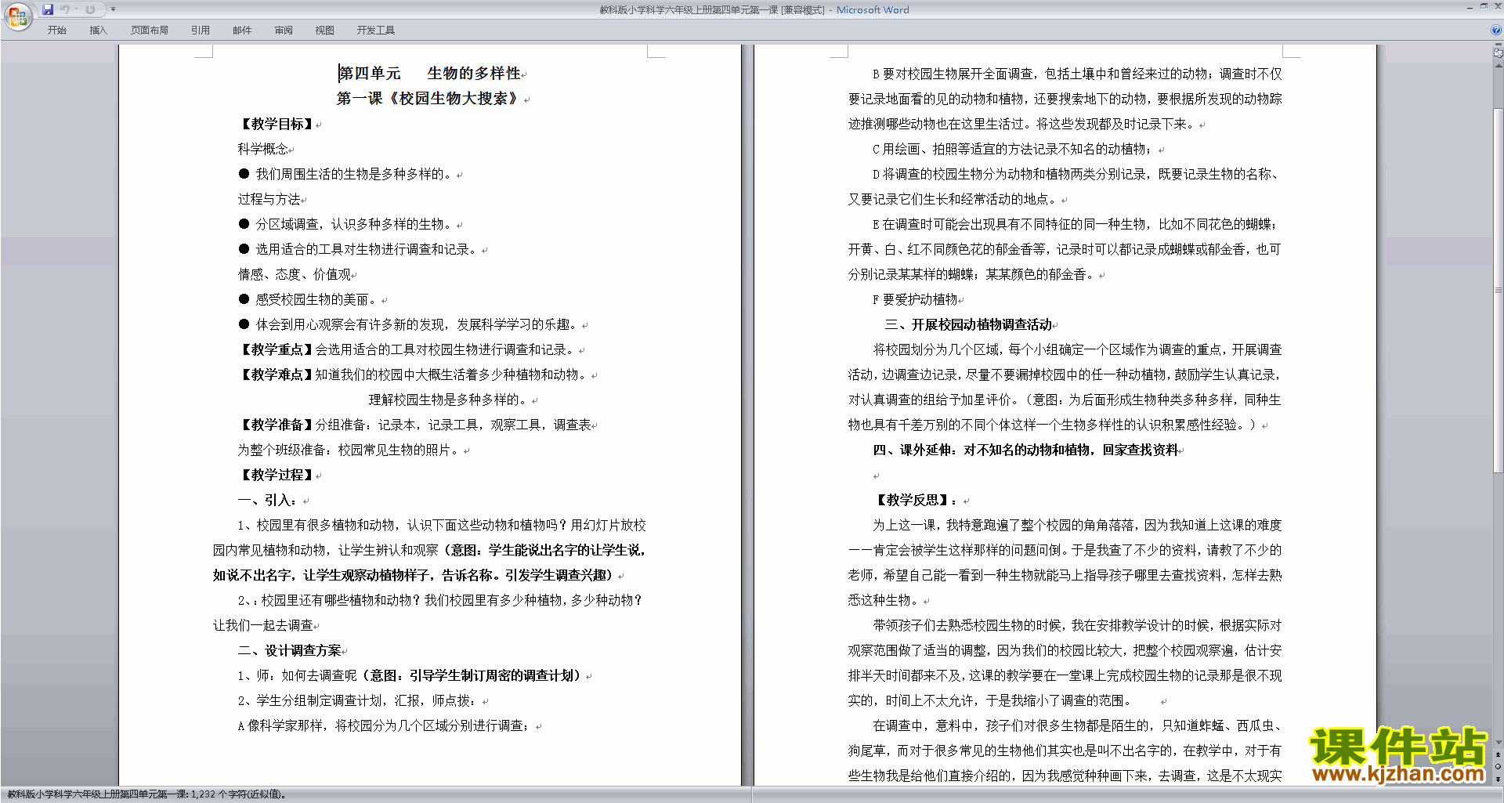Click the line 理解校园生物是多种多样的
The image size is (1504, 803).
pyautogui.click(x=448, y=400)
